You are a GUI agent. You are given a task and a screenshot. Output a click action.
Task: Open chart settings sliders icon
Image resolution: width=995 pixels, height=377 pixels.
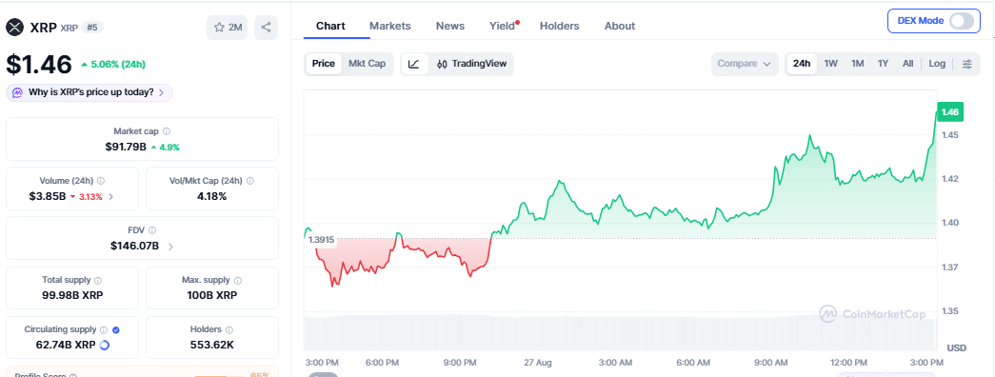point(967,64)
